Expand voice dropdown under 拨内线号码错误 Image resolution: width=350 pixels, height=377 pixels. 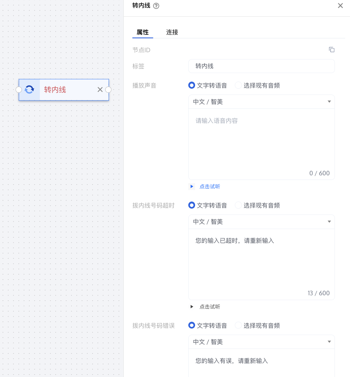click(261, 342)
